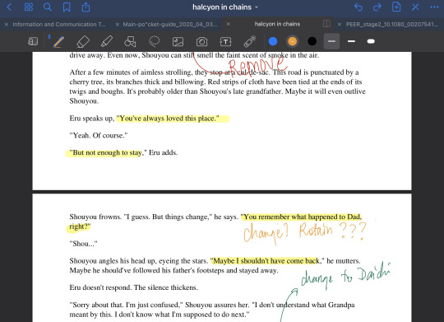Toggle the zoom window tool

coord(33,41)
